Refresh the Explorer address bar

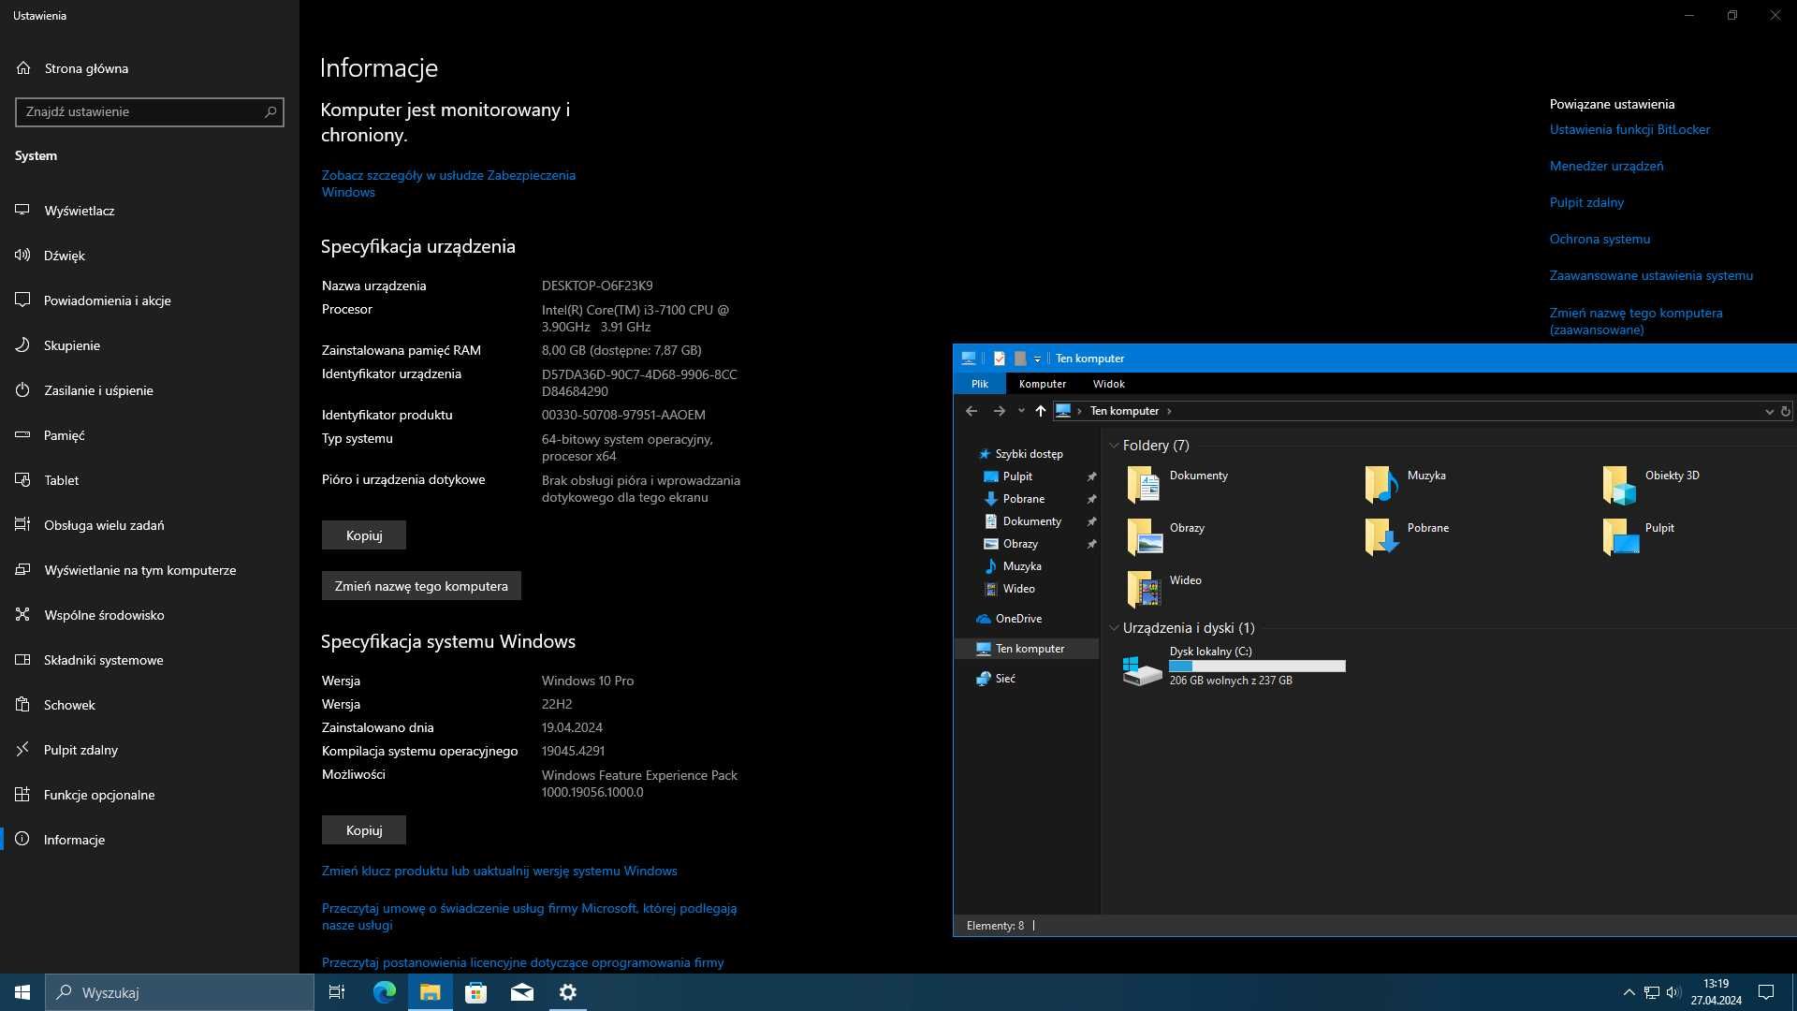(x=1785, y=411)
